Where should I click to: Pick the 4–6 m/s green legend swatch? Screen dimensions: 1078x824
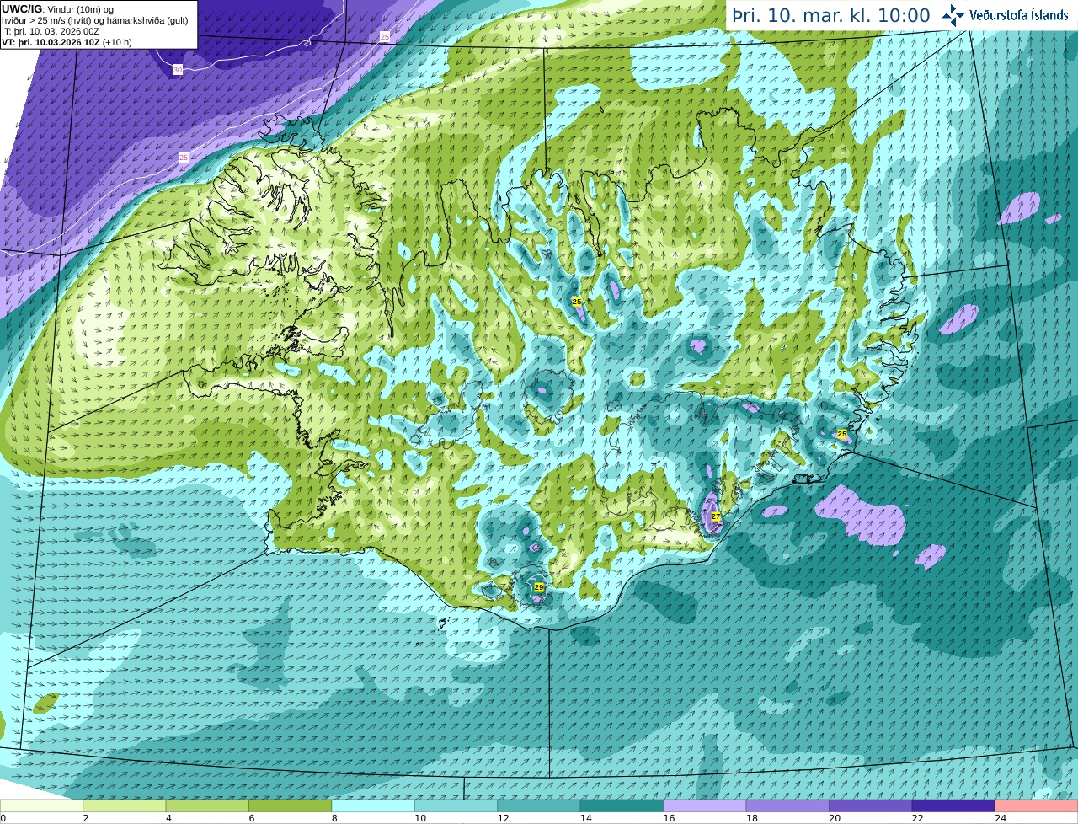coord(207,806)
